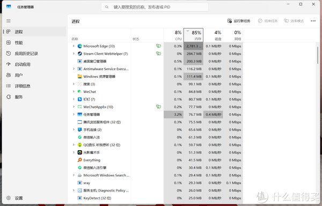This screenshot has width=322, height=206.
Task: Sort by the 磁盘 column header
Action: tap(213, 35)
